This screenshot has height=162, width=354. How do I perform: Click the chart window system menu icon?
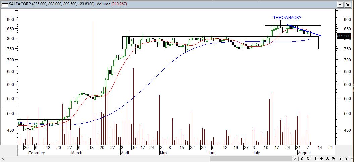pyautogui.click(x=4, y=5)
